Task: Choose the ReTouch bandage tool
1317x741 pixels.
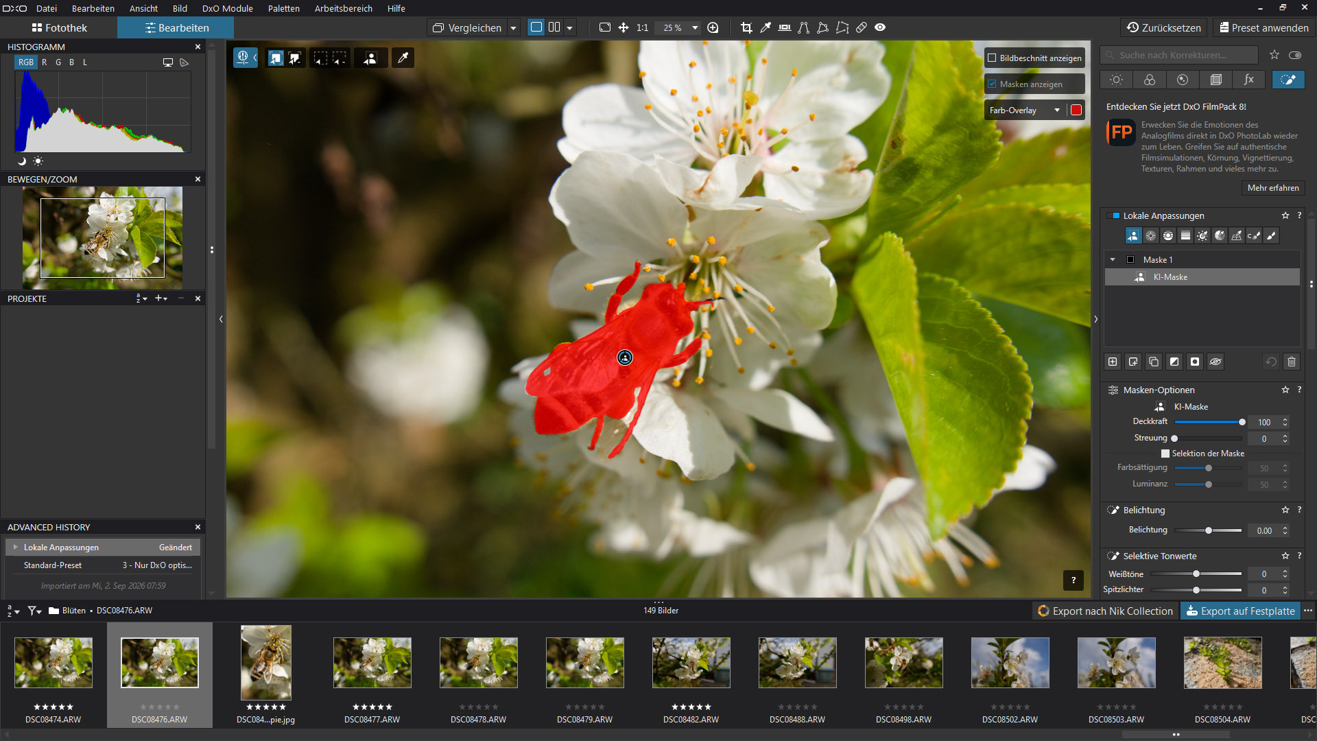Action: [x=862, y=27]
